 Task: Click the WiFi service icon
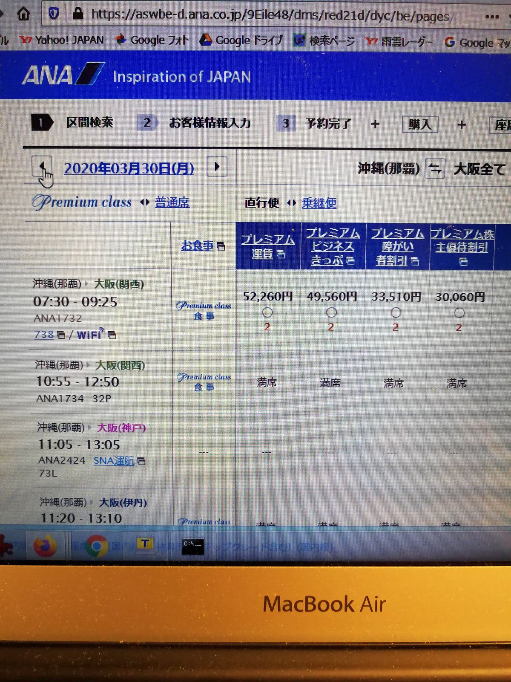pos(90,334)
